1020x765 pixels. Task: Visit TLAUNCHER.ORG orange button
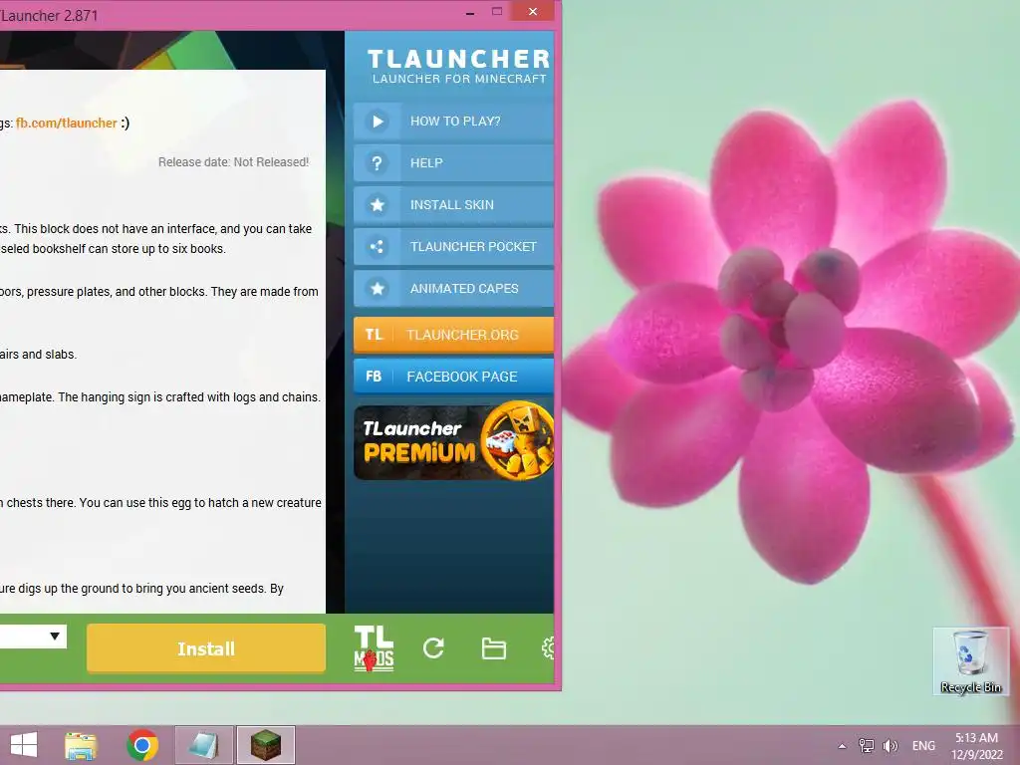[453, 335]
